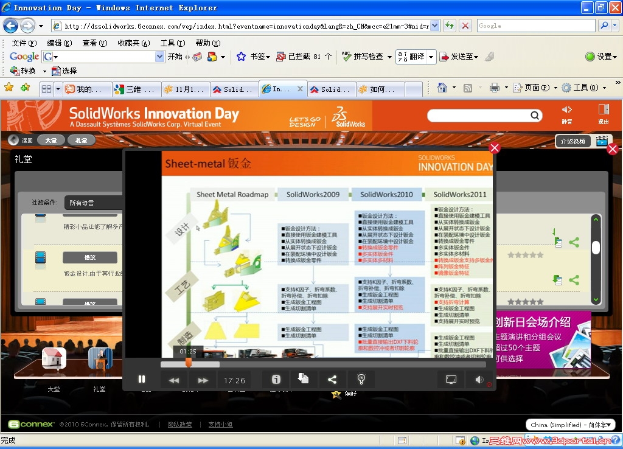
Task: Click the 返回 back button
Action: coord(21,141)
